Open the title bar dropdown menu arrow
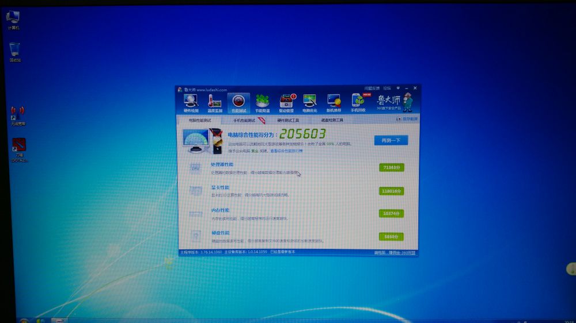This screenshot has height=323, width=576. [398, 89]
